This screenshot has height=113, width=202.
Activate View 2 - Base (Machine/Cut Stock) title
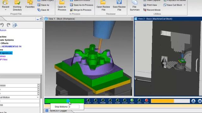coord(155,19)
